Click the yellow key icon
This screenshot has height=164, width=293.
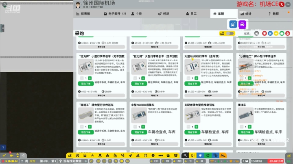tap(11, 155)
